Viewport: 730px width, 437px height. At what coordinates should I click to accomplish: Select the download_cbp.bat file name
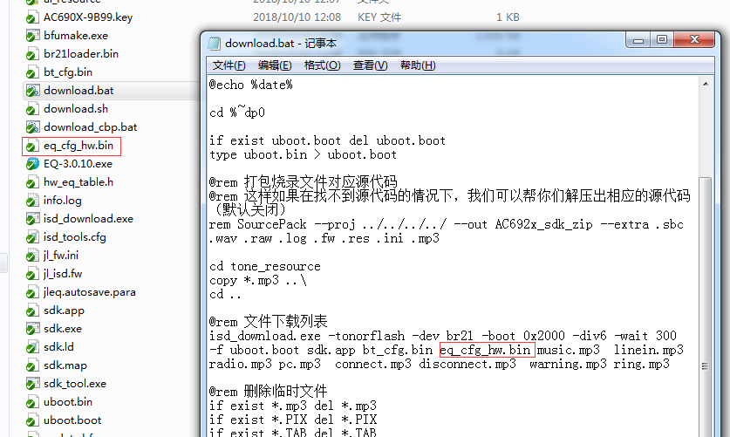point(91,127)
